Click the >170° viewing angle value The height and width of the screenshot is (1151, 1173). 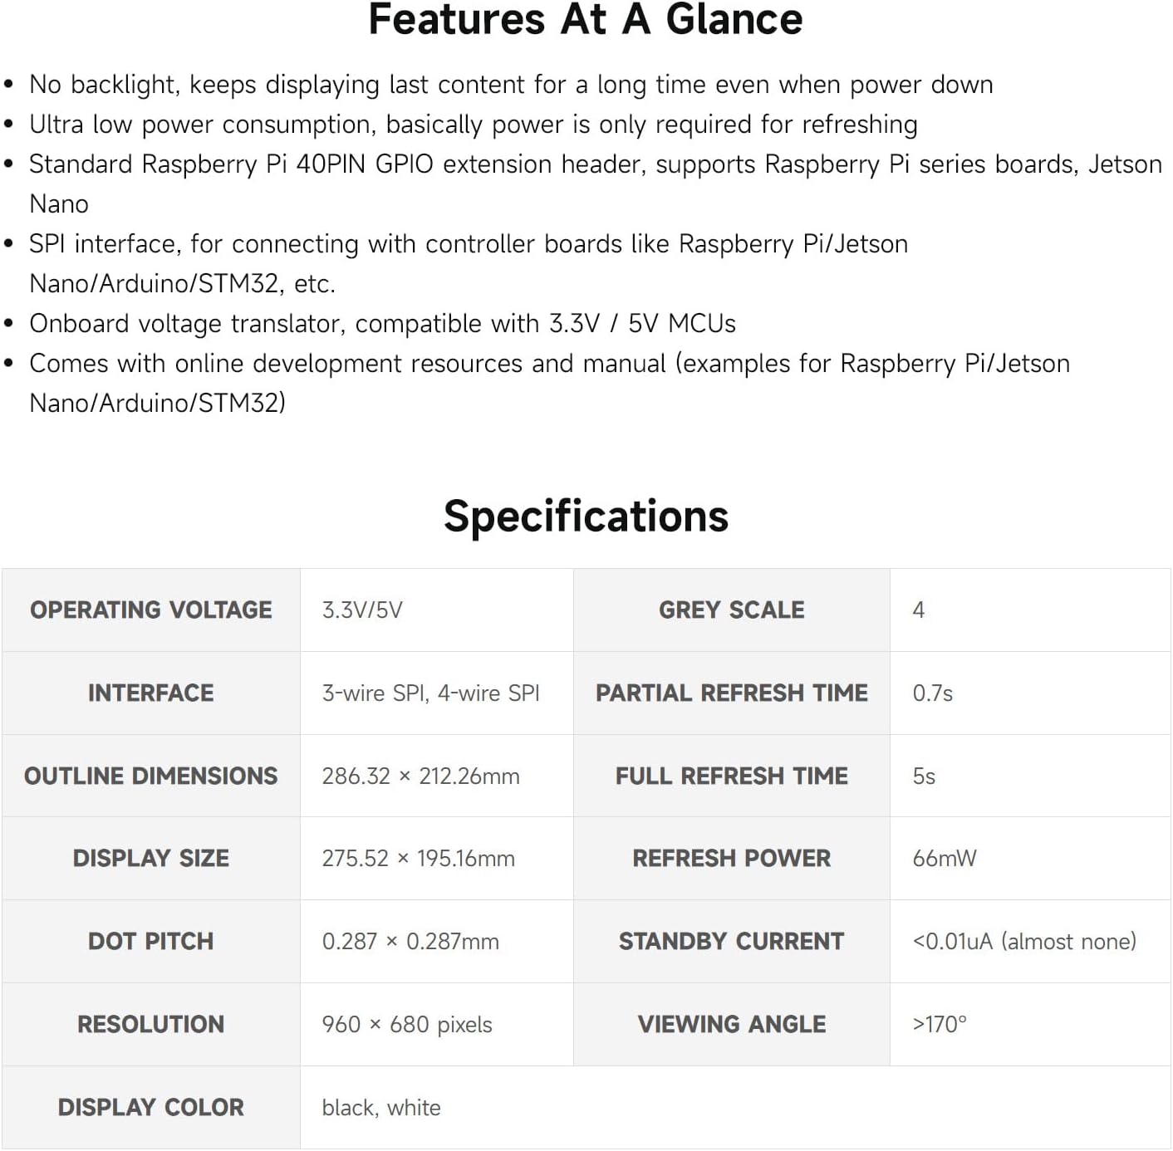click(940, 1024)
